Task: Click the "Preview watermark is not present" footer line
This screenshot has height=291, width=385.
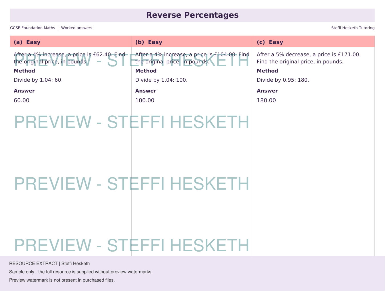Action: click(62, 280)
